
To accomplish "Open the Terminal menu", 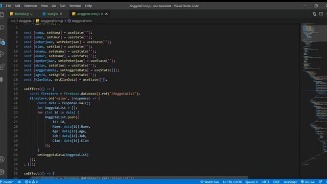I will point(75,6).
